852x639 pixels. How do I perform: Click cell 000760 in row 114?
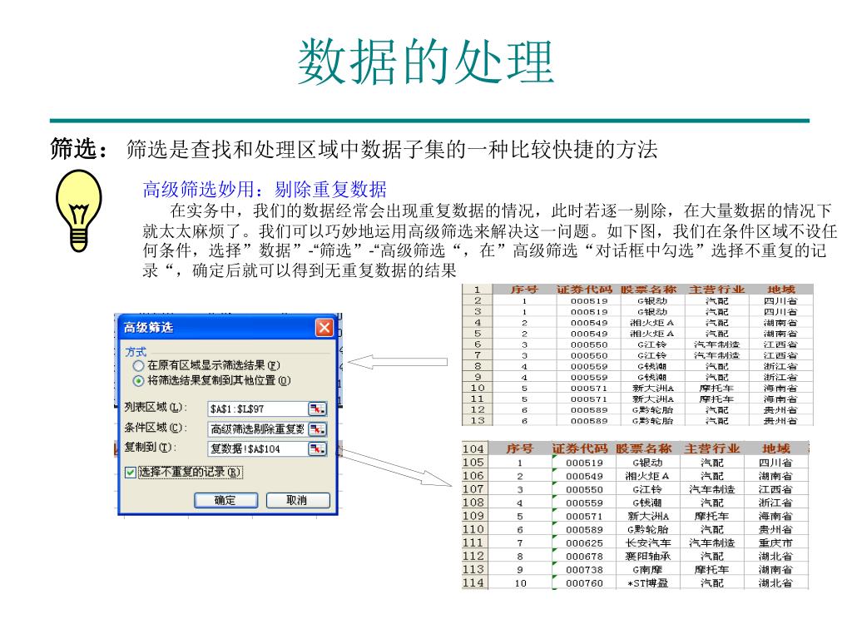pos(585,583)
